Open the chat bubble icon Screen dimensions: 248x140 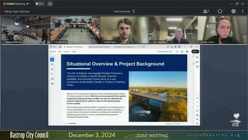click(x=220, y=11)
